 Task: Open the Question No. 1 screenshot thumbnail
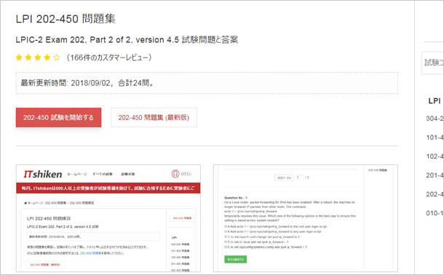306,218
